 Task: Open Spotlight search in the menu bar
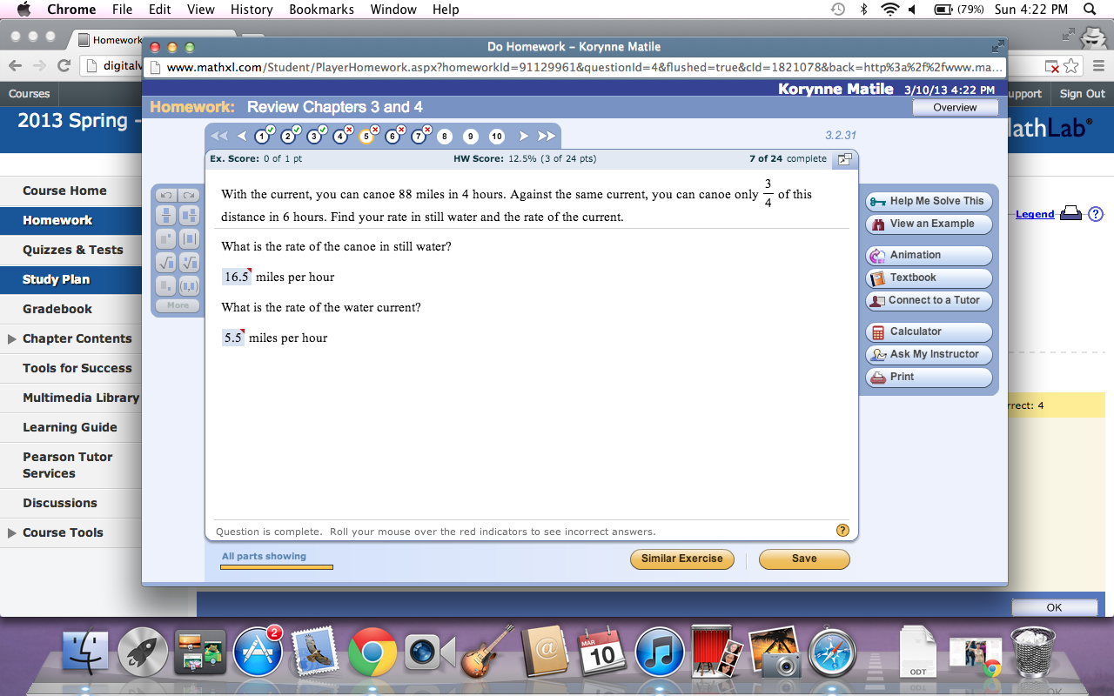(1090, 10)
